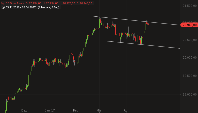Click the high value H: 20.994,00

pyautogui.click(x=51, y=3)
